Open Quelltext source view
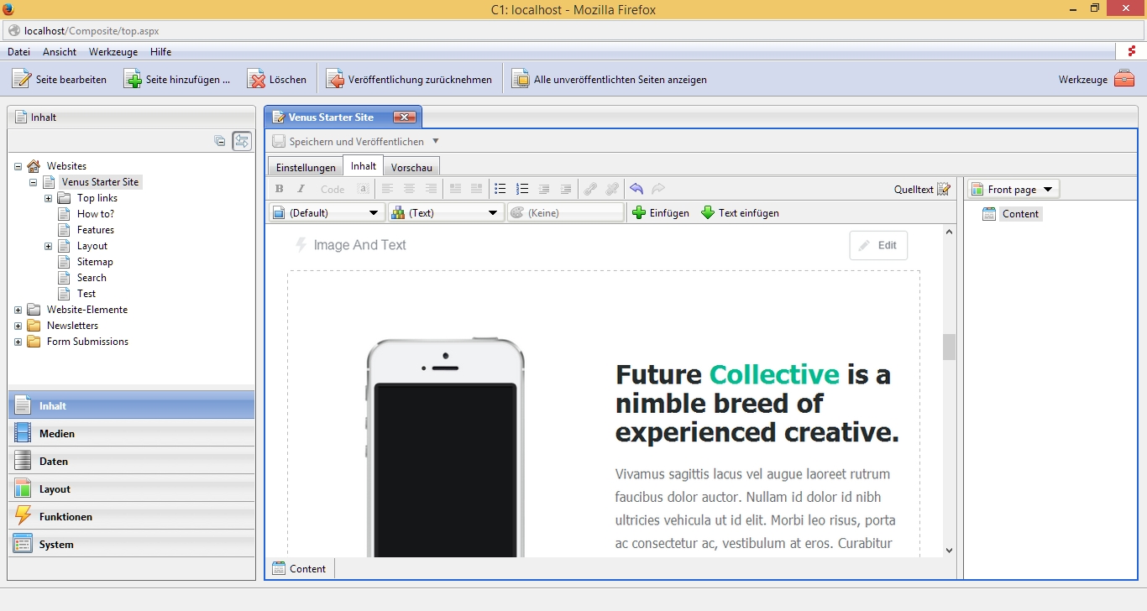Screen dimensions: 1147x611 click(922, 189)
